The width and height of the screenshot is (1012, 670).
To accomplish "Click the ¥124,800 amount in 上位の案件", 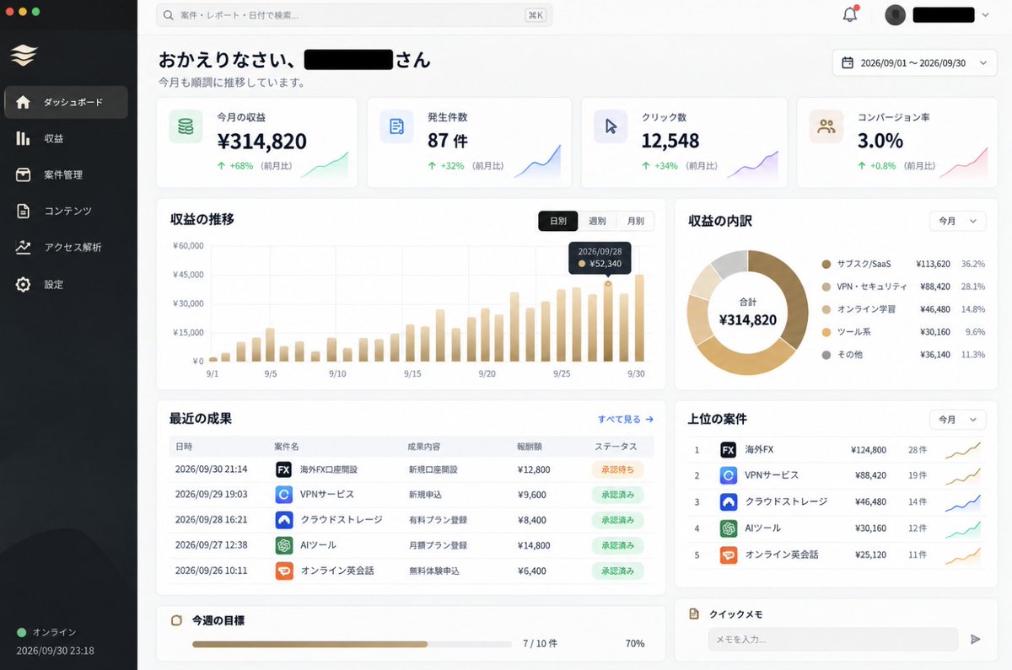I will 868,450.
